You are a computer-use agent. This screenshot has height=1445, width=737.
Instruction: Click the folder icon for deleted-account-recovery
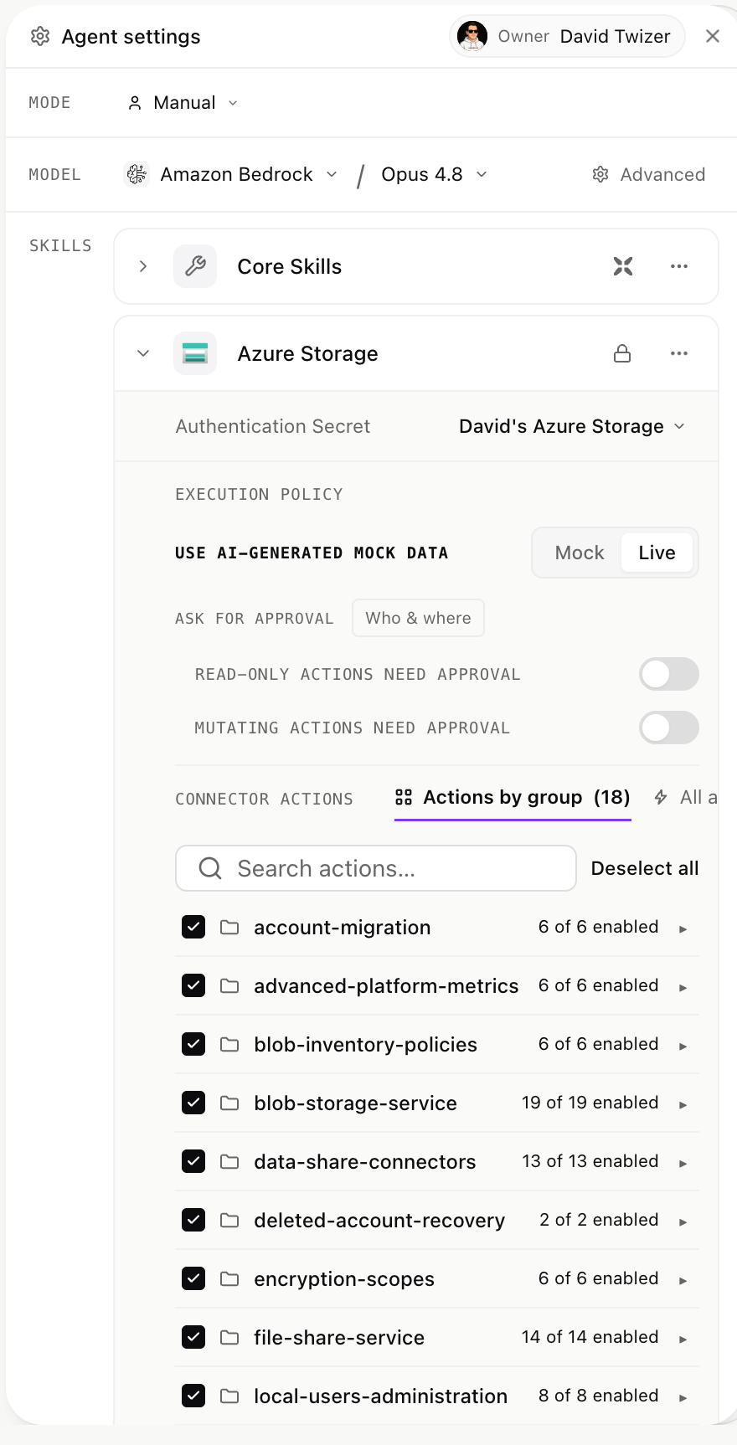pos(229,1220)
